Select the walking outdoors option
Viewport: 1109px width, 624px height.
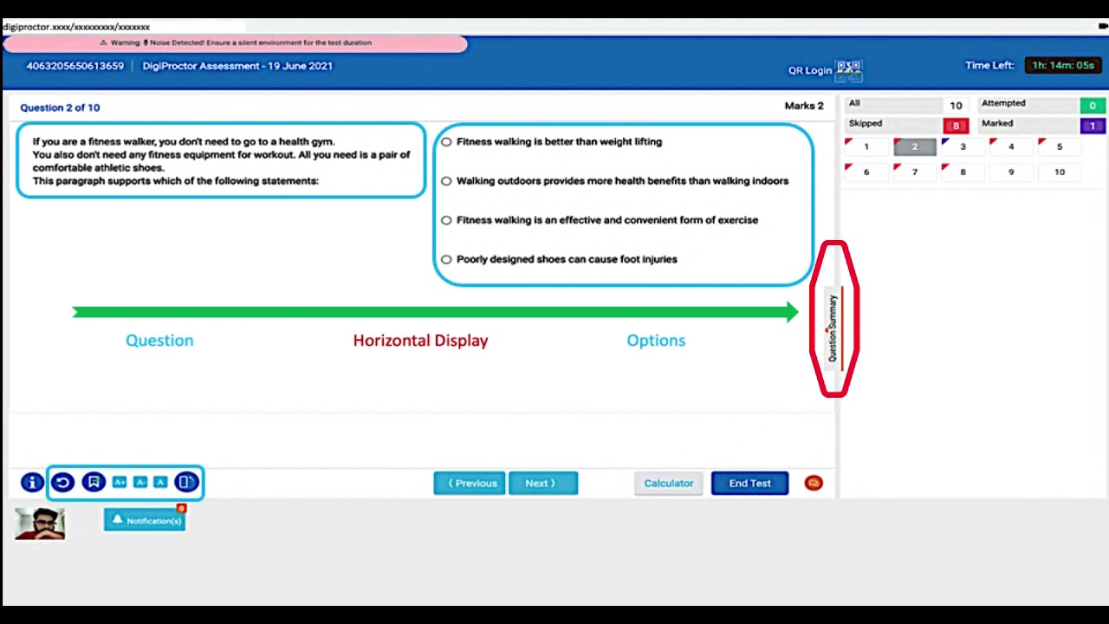click(x=446, y=181)
